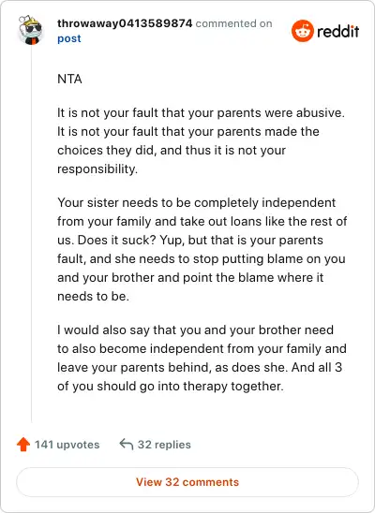Follow the blue "post" link

69,38
